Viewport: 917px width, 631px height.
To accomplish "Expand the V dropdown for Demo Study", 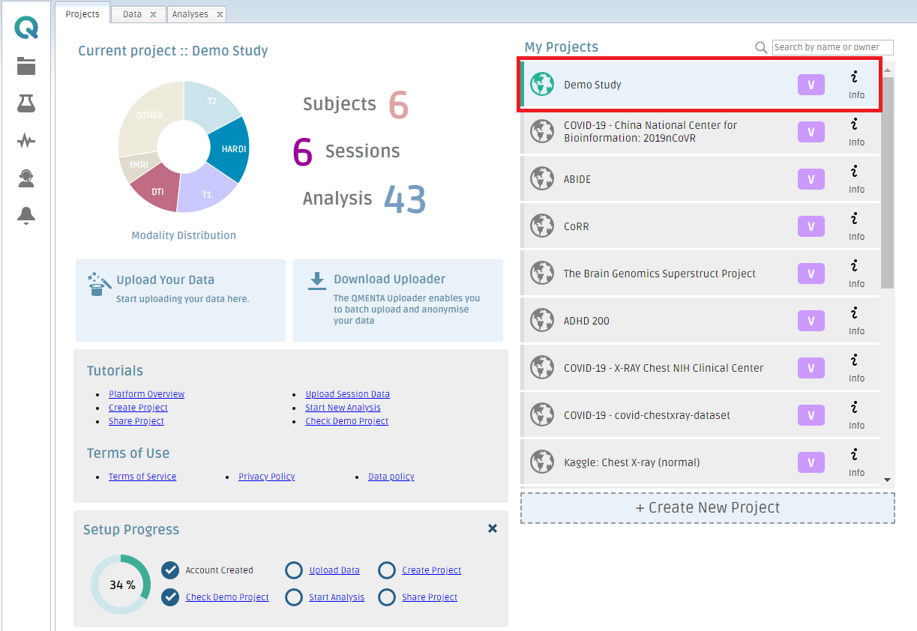I will point(811,85).
